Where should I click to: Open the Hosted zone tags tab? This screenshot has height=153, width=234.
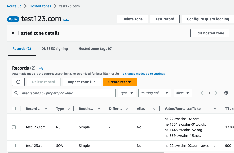[95, 48]
